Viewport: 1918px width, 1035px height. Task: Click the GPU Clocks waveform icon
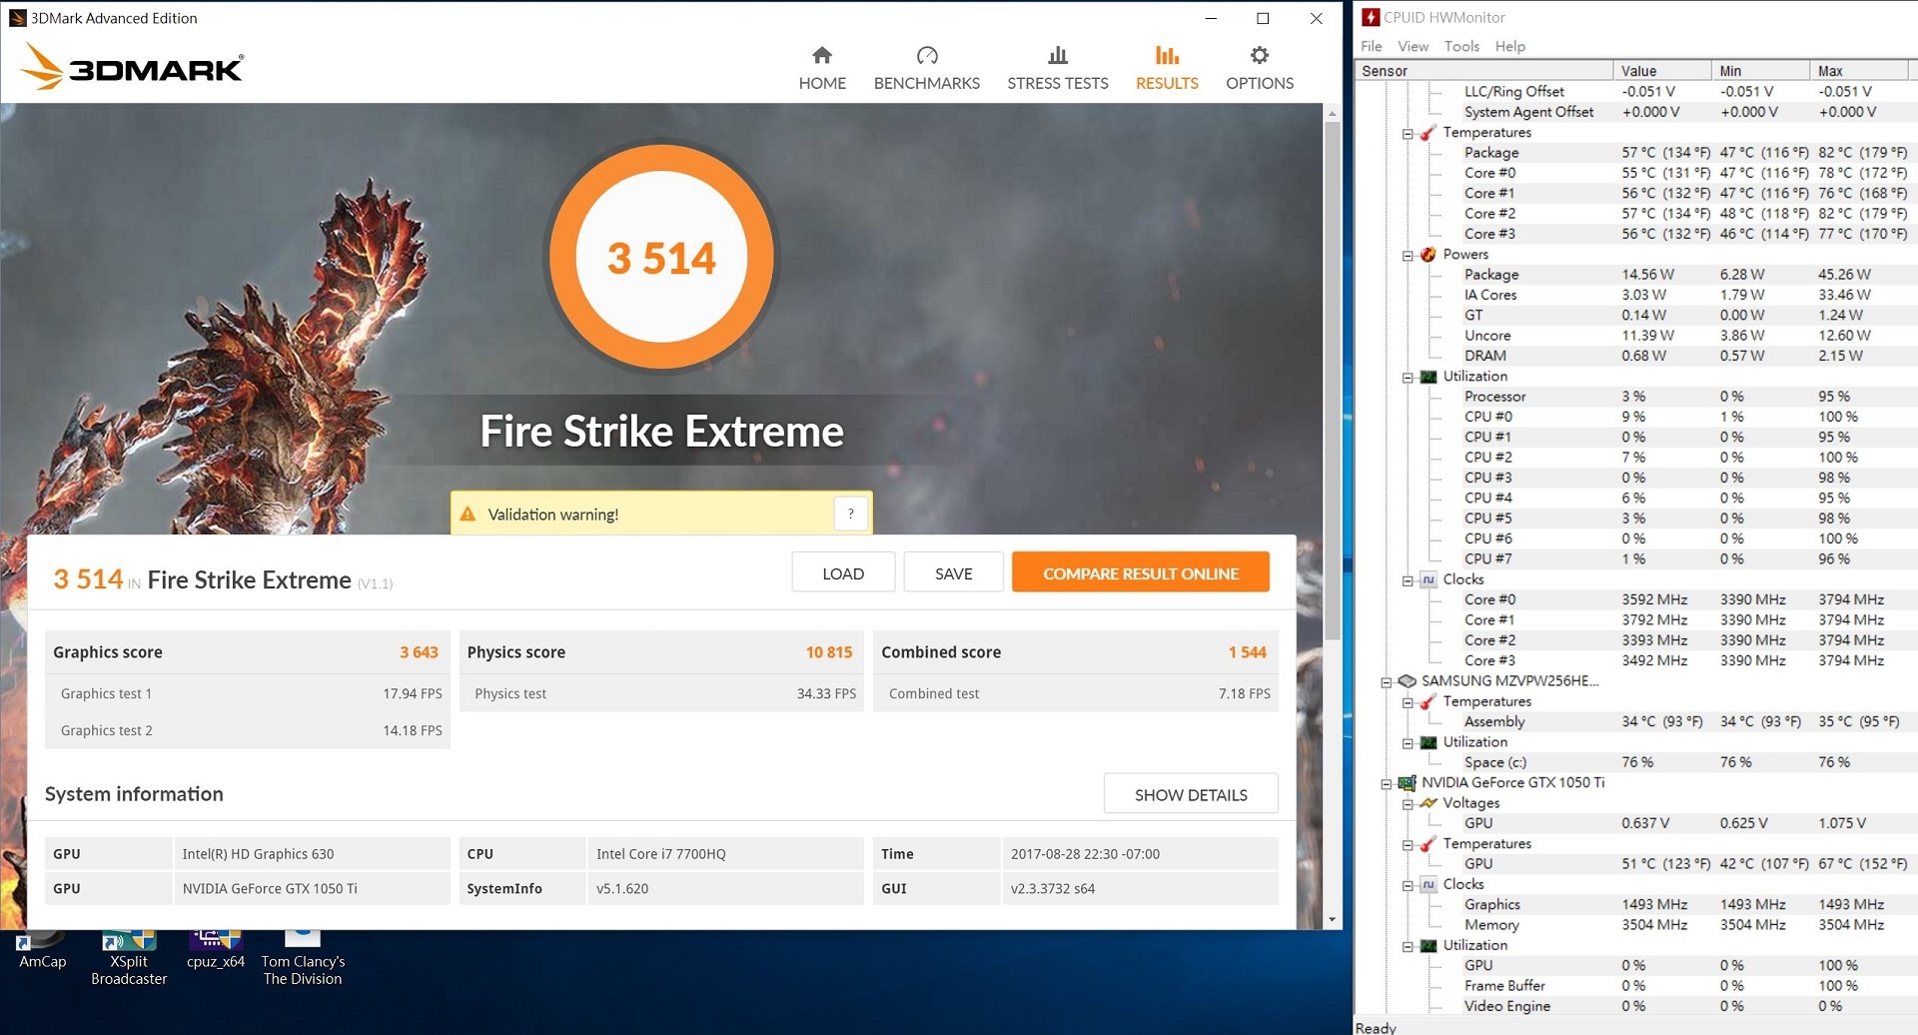click(1429, 884)
